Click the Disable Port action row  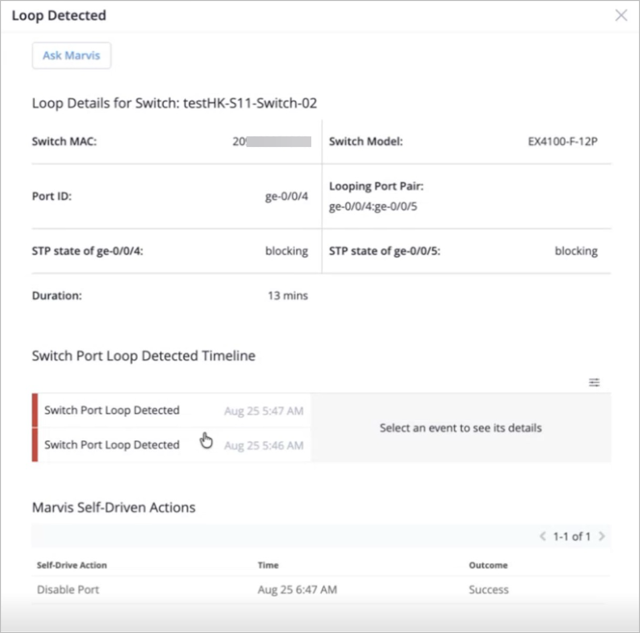(321, 589)
